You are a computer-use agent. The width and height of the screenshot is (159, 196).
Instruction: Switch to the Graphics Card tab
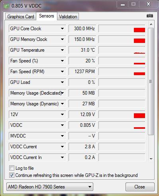pos(21,17)
